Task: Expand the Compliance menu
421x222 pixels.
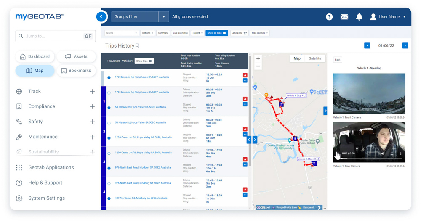Action: pos(92,106)
